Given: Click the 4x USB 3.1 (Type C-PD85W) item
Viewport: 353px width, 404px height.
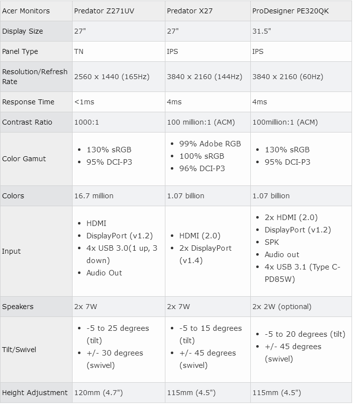Looking at the screenshot, I should pos(302,273).
